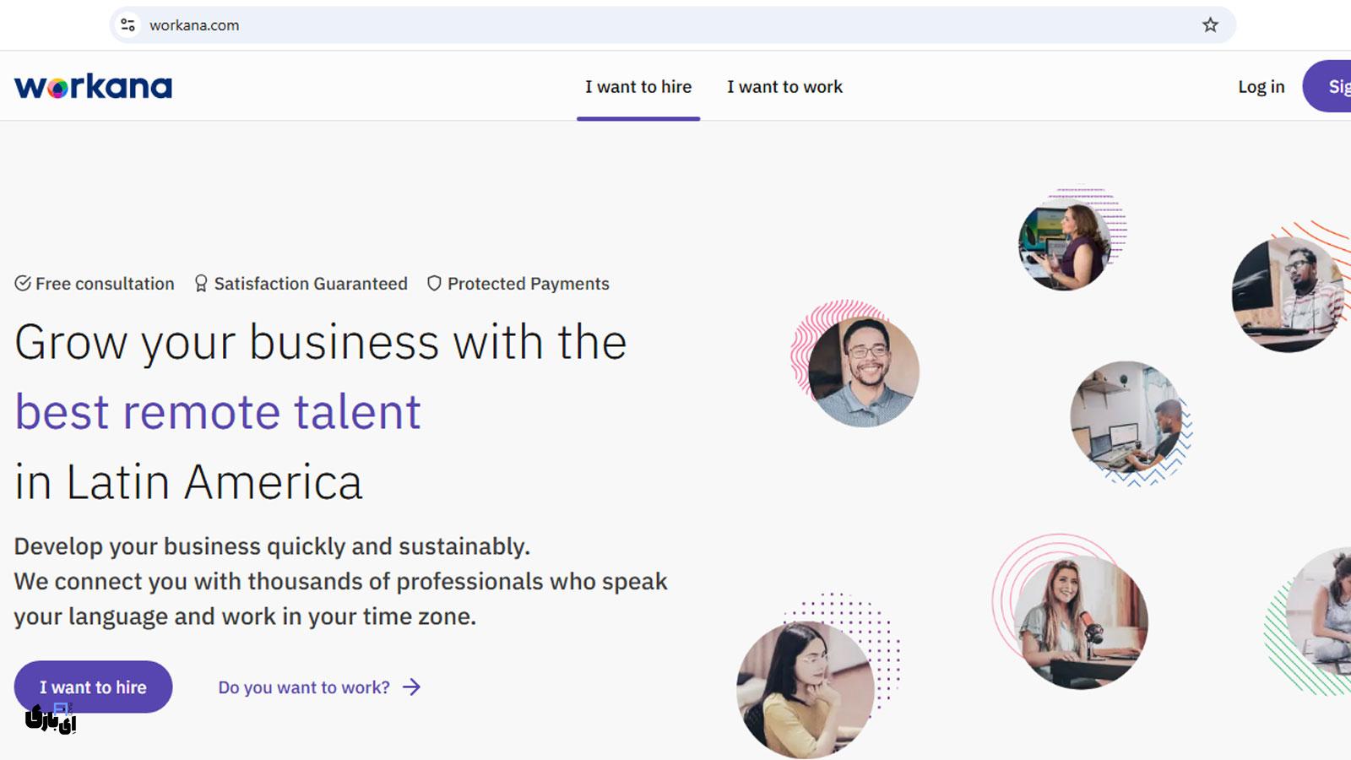Follow the Do you want to work link
The image size is (1351, 760).
[304, 687]
